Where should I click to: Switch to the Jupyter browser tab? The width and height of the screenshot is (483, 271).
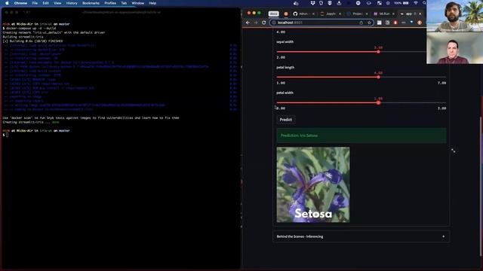tap(331, 14)
